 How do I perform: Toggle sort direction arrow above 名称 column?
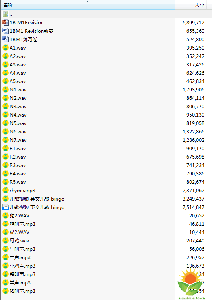click(88, 2)
